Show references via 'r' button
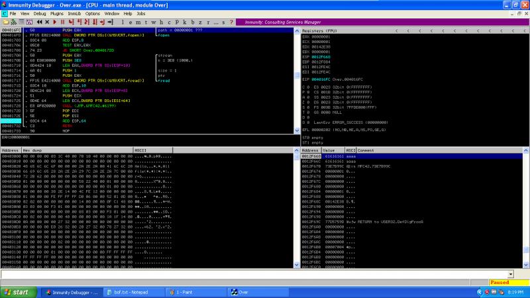 [208, 22]
